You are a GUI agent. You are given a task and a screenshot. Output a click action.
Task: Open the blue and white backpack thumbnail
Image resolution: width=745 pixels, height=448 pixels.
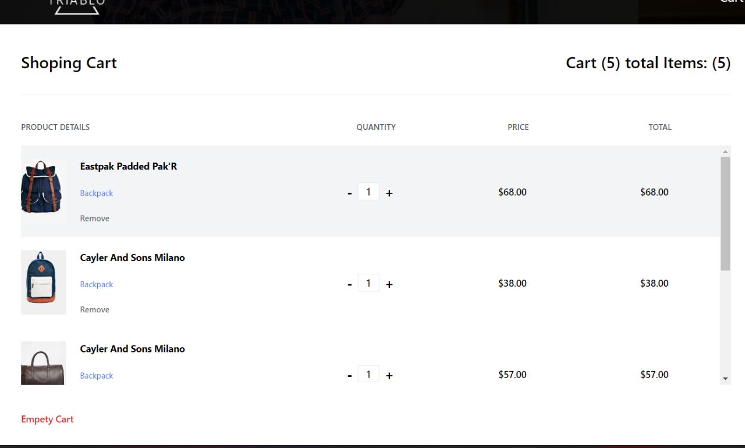tap(44, 282)
